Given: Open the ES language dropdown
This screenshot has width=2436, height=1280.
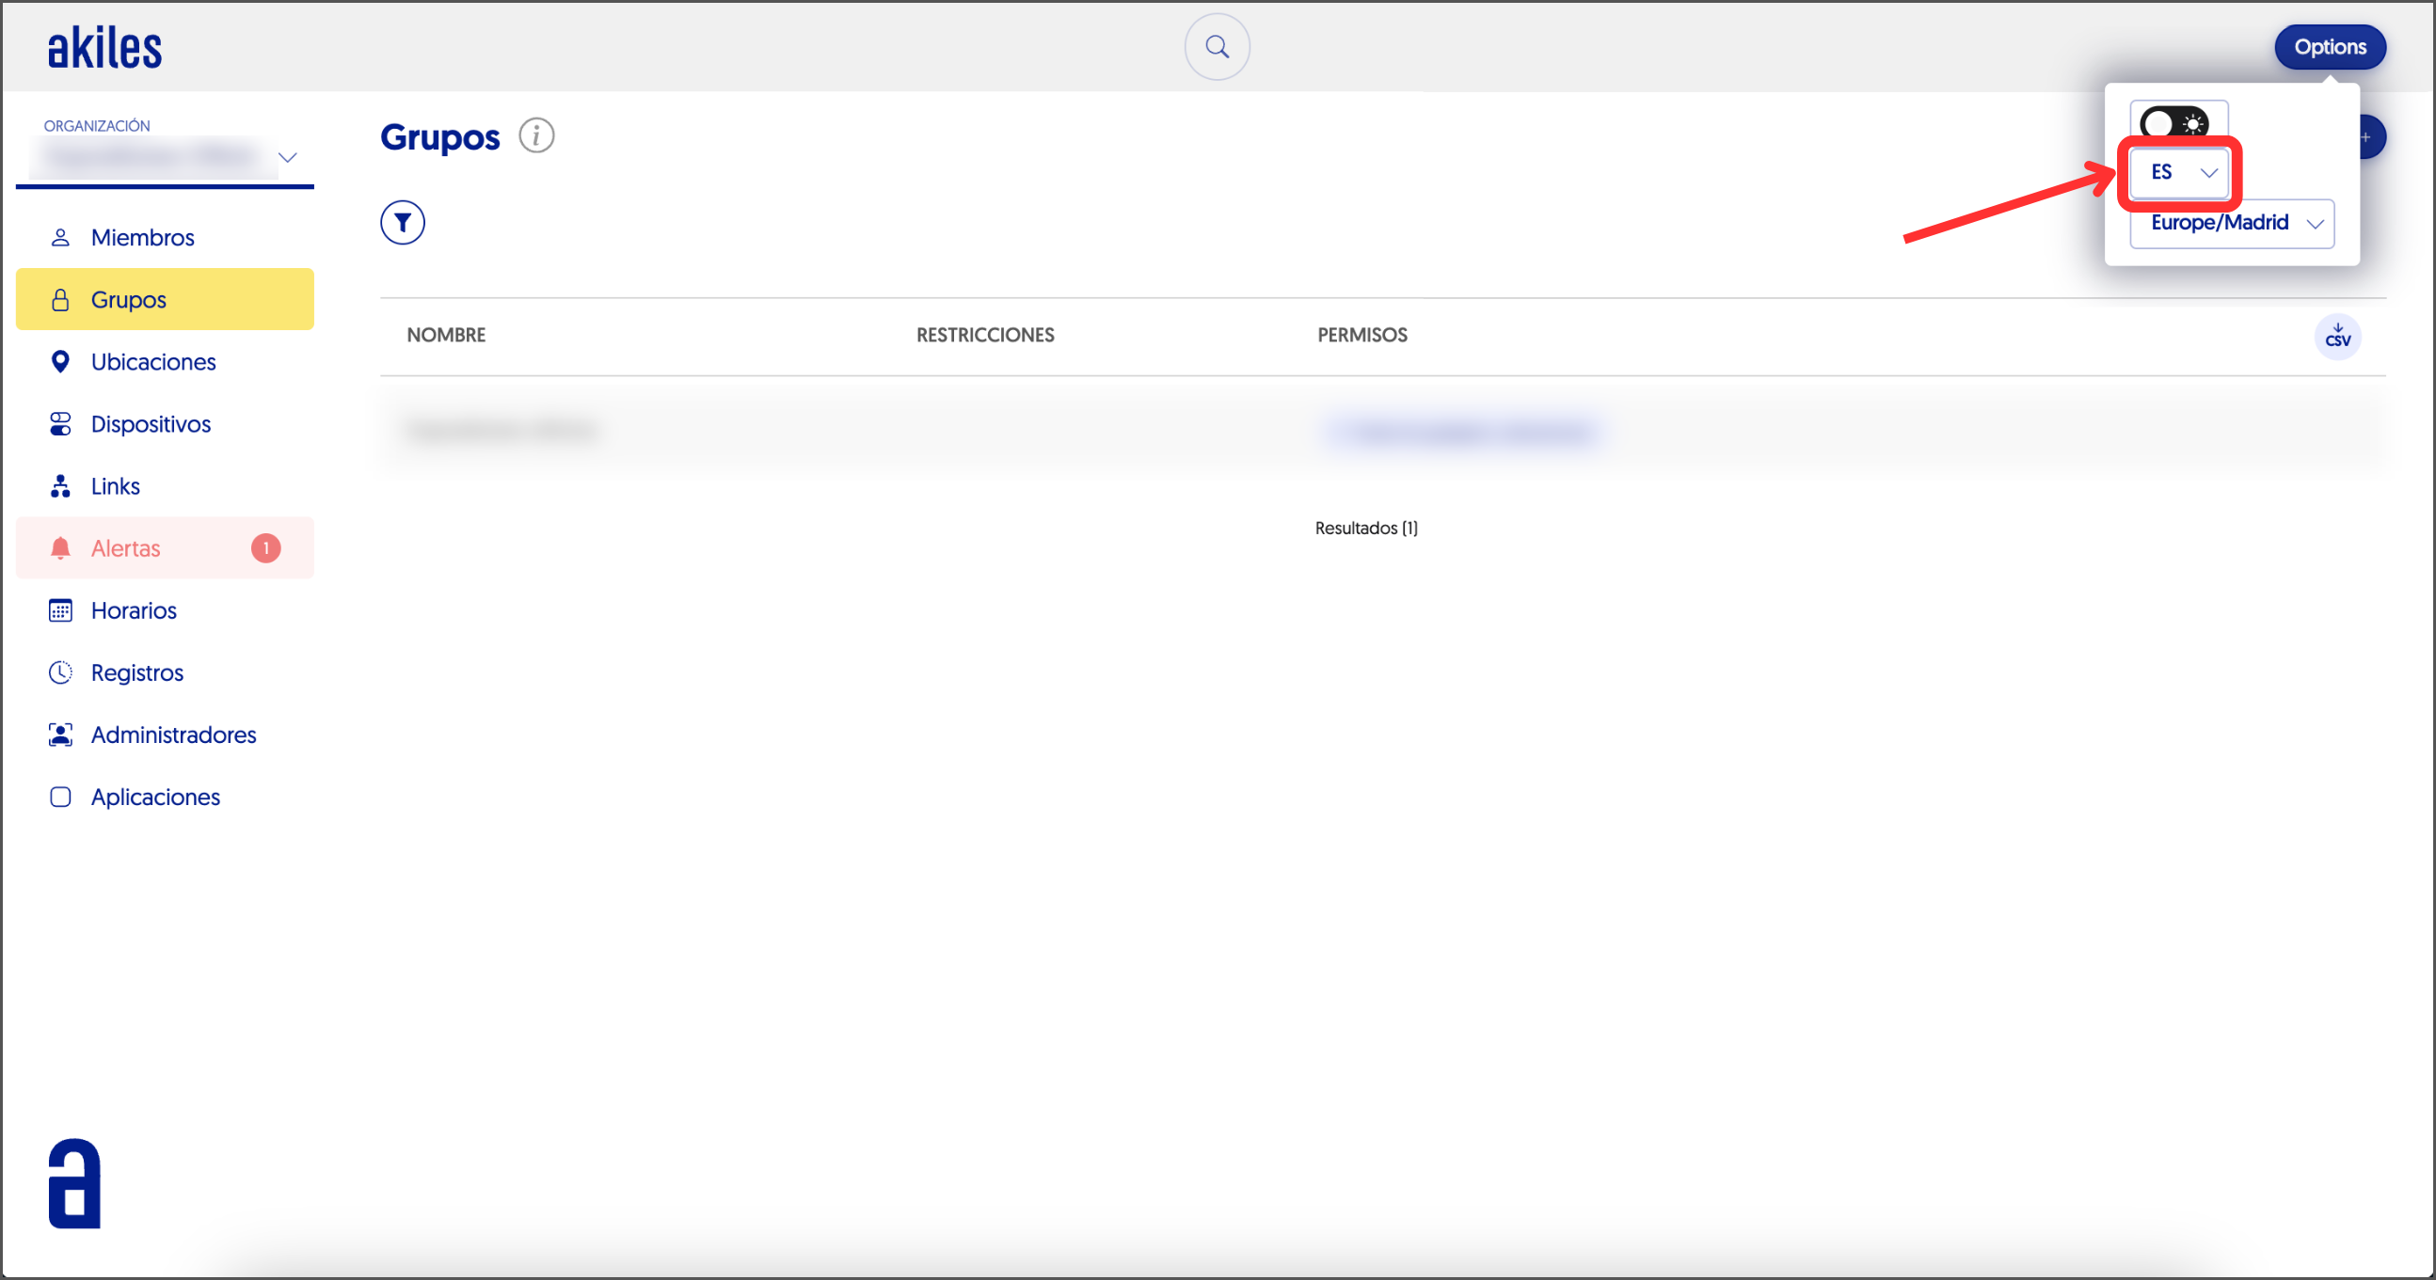Looking at the screenshot, I should point(2180,173).
